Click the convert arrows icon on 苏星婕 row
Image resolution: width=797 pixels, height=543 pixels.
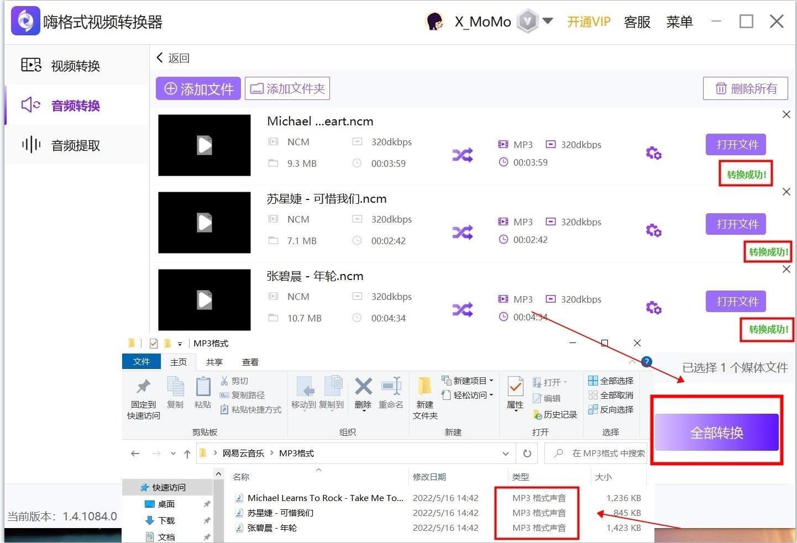[462, 232]
